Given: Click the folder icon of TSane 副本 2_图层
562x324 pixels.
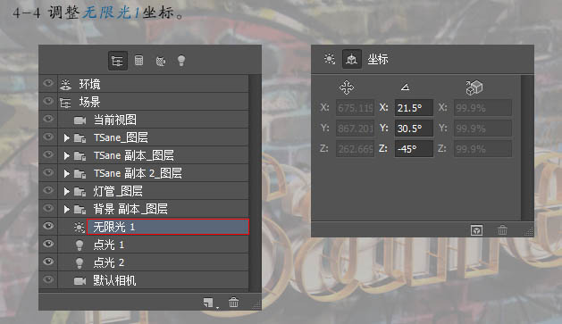Looking at the screenshot, I should tap(80, 174).
